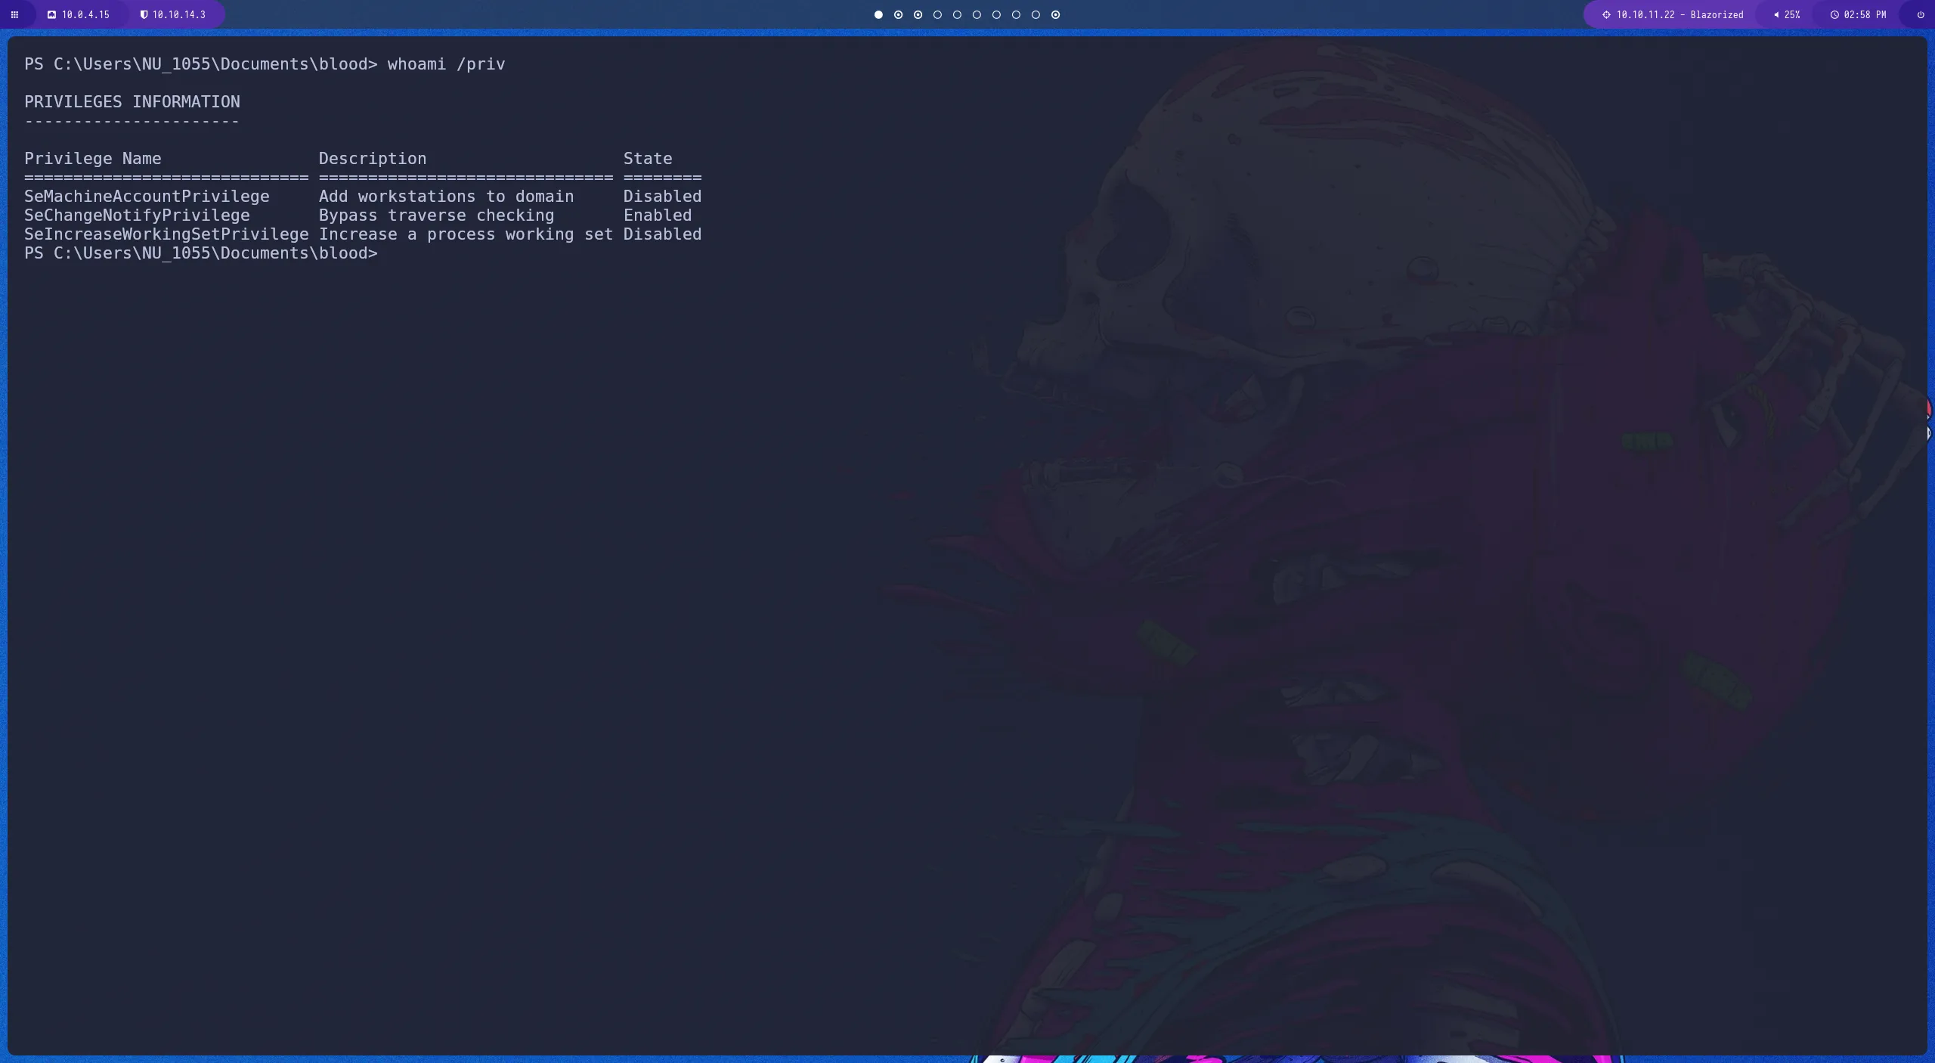Open the system status menu showing 25%
This screenshot has height=1063, width=1935.
(x=1790, y=14)
